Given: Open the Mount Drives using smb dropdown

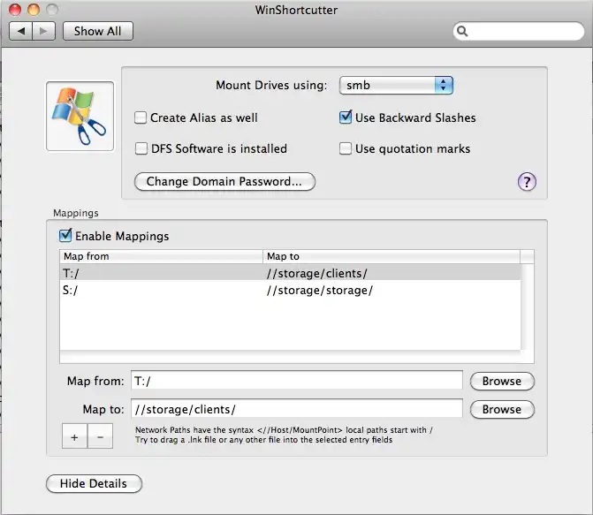Looking at the screenshot, I should click(396, 86).
